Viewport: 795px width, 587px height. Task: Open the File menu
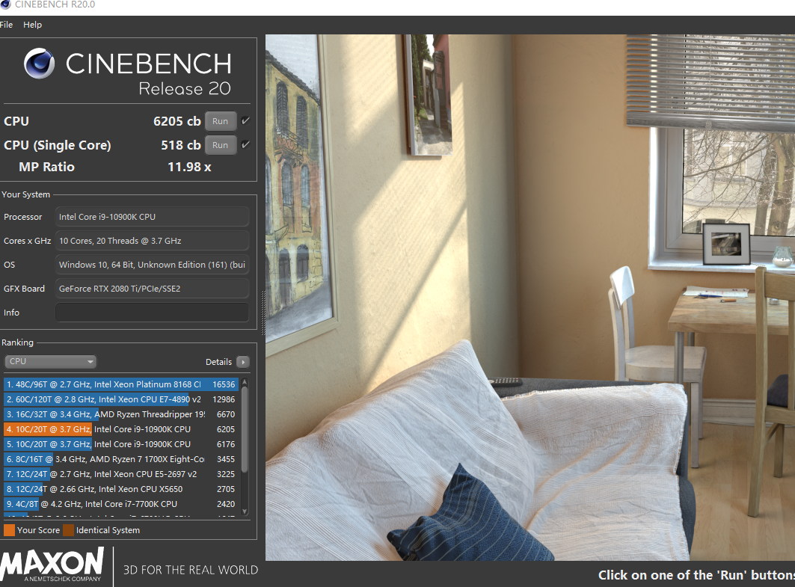pyautogui.click(x=7, y=25)
